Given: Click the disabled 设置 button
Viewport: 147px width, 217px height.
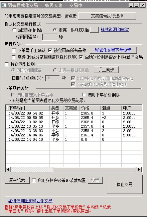Looking at the screenshot, I should [x=95, y=180].
